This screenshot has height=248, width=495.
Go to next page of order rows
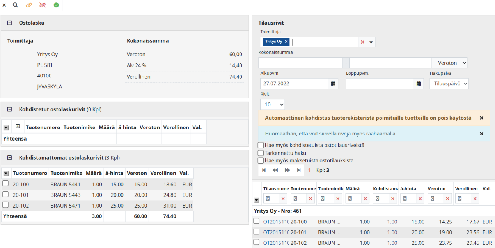287,170
